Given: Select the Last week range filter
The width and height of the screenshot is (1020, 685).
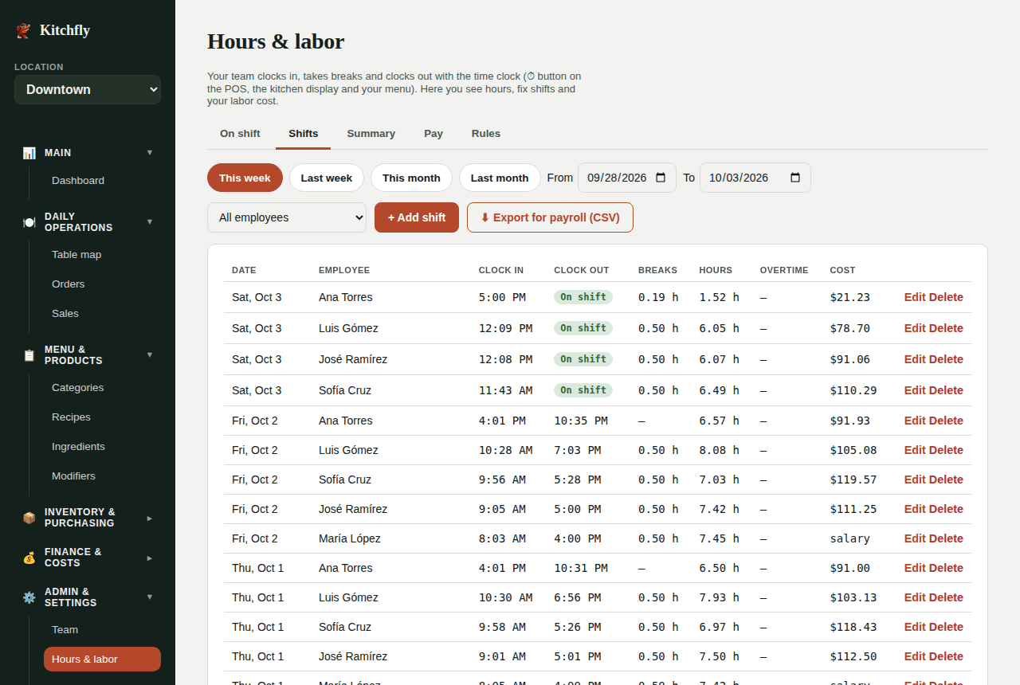Looking at the screenshot, I should click(327, 178).
